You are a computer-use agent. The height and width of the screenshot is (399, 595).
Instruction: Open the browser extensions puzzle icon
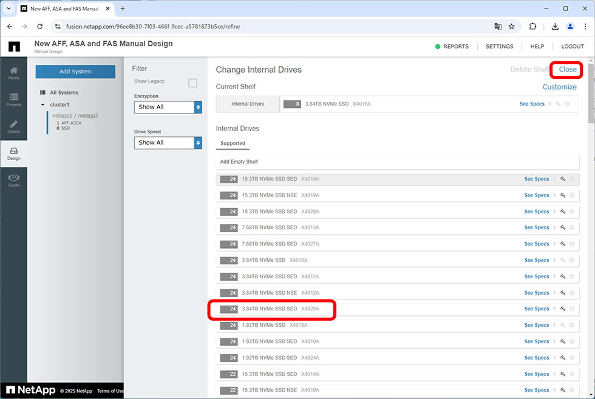532,27
